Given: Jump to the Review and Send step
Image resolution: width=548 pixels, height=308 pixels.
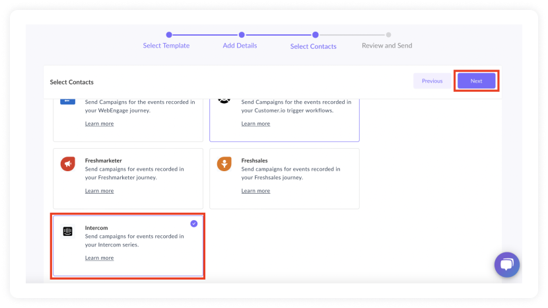Looking at the screenshot, I should [x=387, y=46].
